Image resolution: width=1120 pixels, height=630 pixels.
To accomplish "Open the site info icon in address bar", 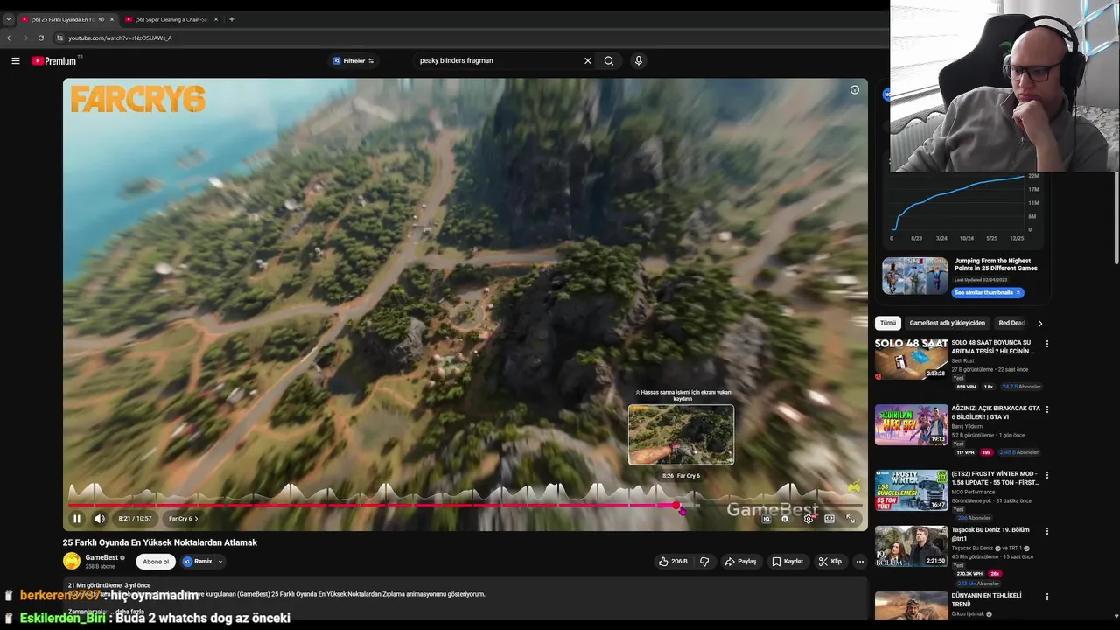I will (x=59, y=38).
